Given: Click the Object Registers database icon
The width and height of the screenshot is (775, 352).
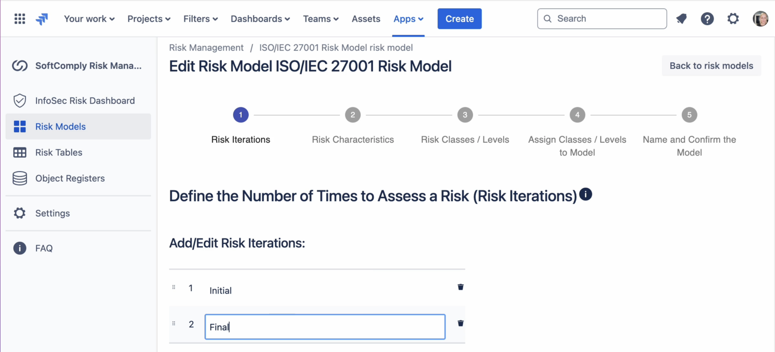Looking at the screenshot, I should coord(20,178).
